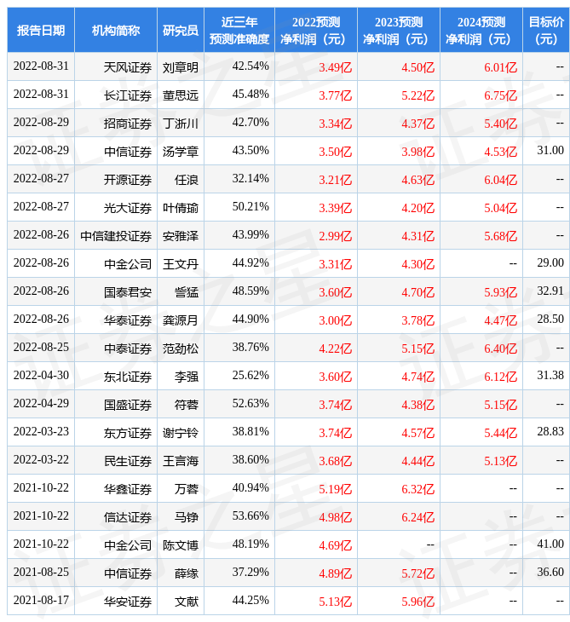Select researcher 董思远
Viewport: 570px width, 622px height.
coord(181,95)
